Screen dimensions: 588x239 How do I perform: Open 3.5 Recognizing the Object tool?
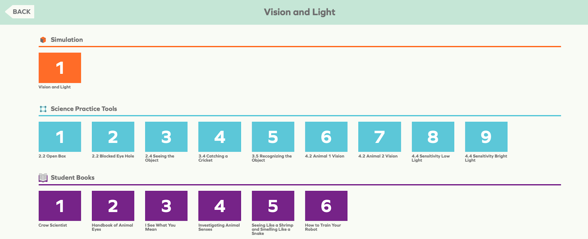coord(273,136)
